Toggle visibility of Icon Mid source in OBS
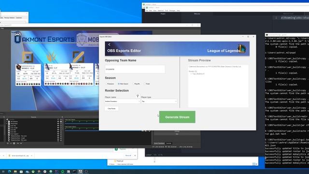309x174 pixels. (x=58, y=130)
